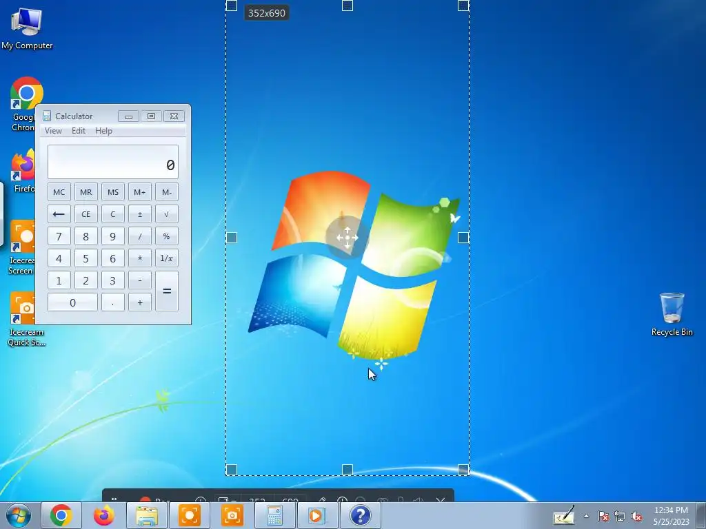Open the Calculator Help menu
The width and height of the screenshot is (706, 529).
(103, 130)
